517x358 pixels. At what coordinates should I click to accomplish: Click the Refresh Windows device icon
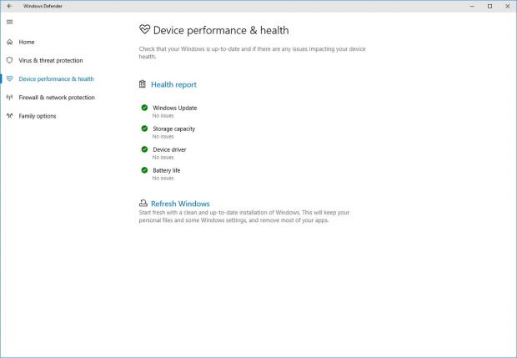pos(143,204)
